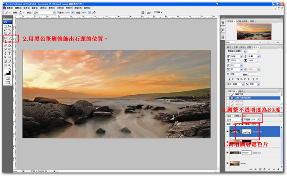Toggle Quick Mask mode in toolbox
Viewport: 287px width, 176px height.
tap(8, 78)
